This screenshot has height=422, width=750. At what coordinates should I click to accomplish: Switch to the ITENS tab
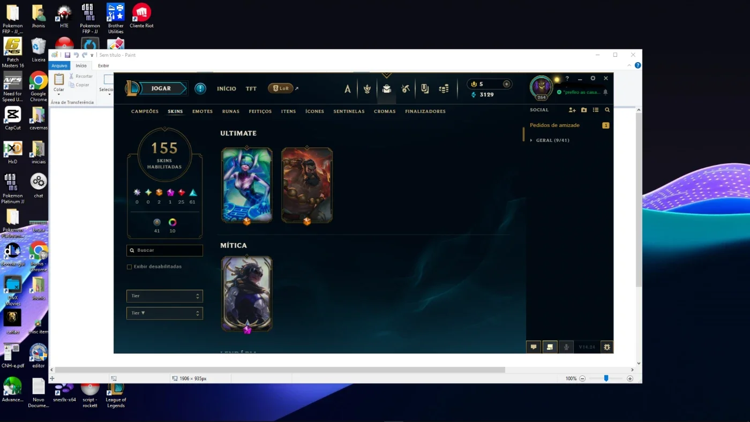[289, 111]
